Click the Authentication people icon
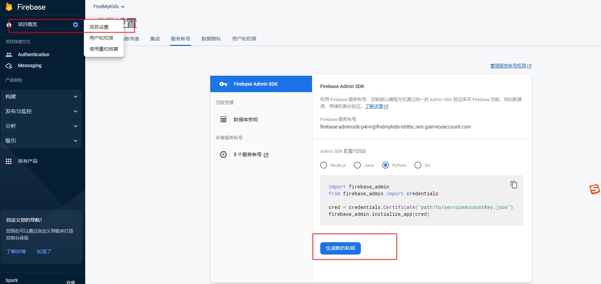The width and height of the screenshot is (601, 284). click(9, 54)
